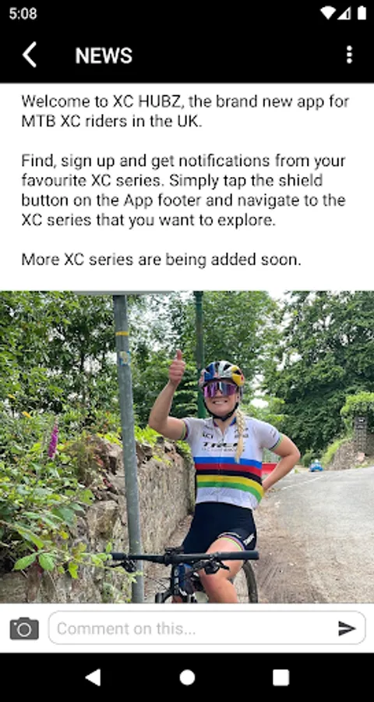
Task: Tap the "Find, sign up and get notifications" paragraph
Action: [183, 190]
